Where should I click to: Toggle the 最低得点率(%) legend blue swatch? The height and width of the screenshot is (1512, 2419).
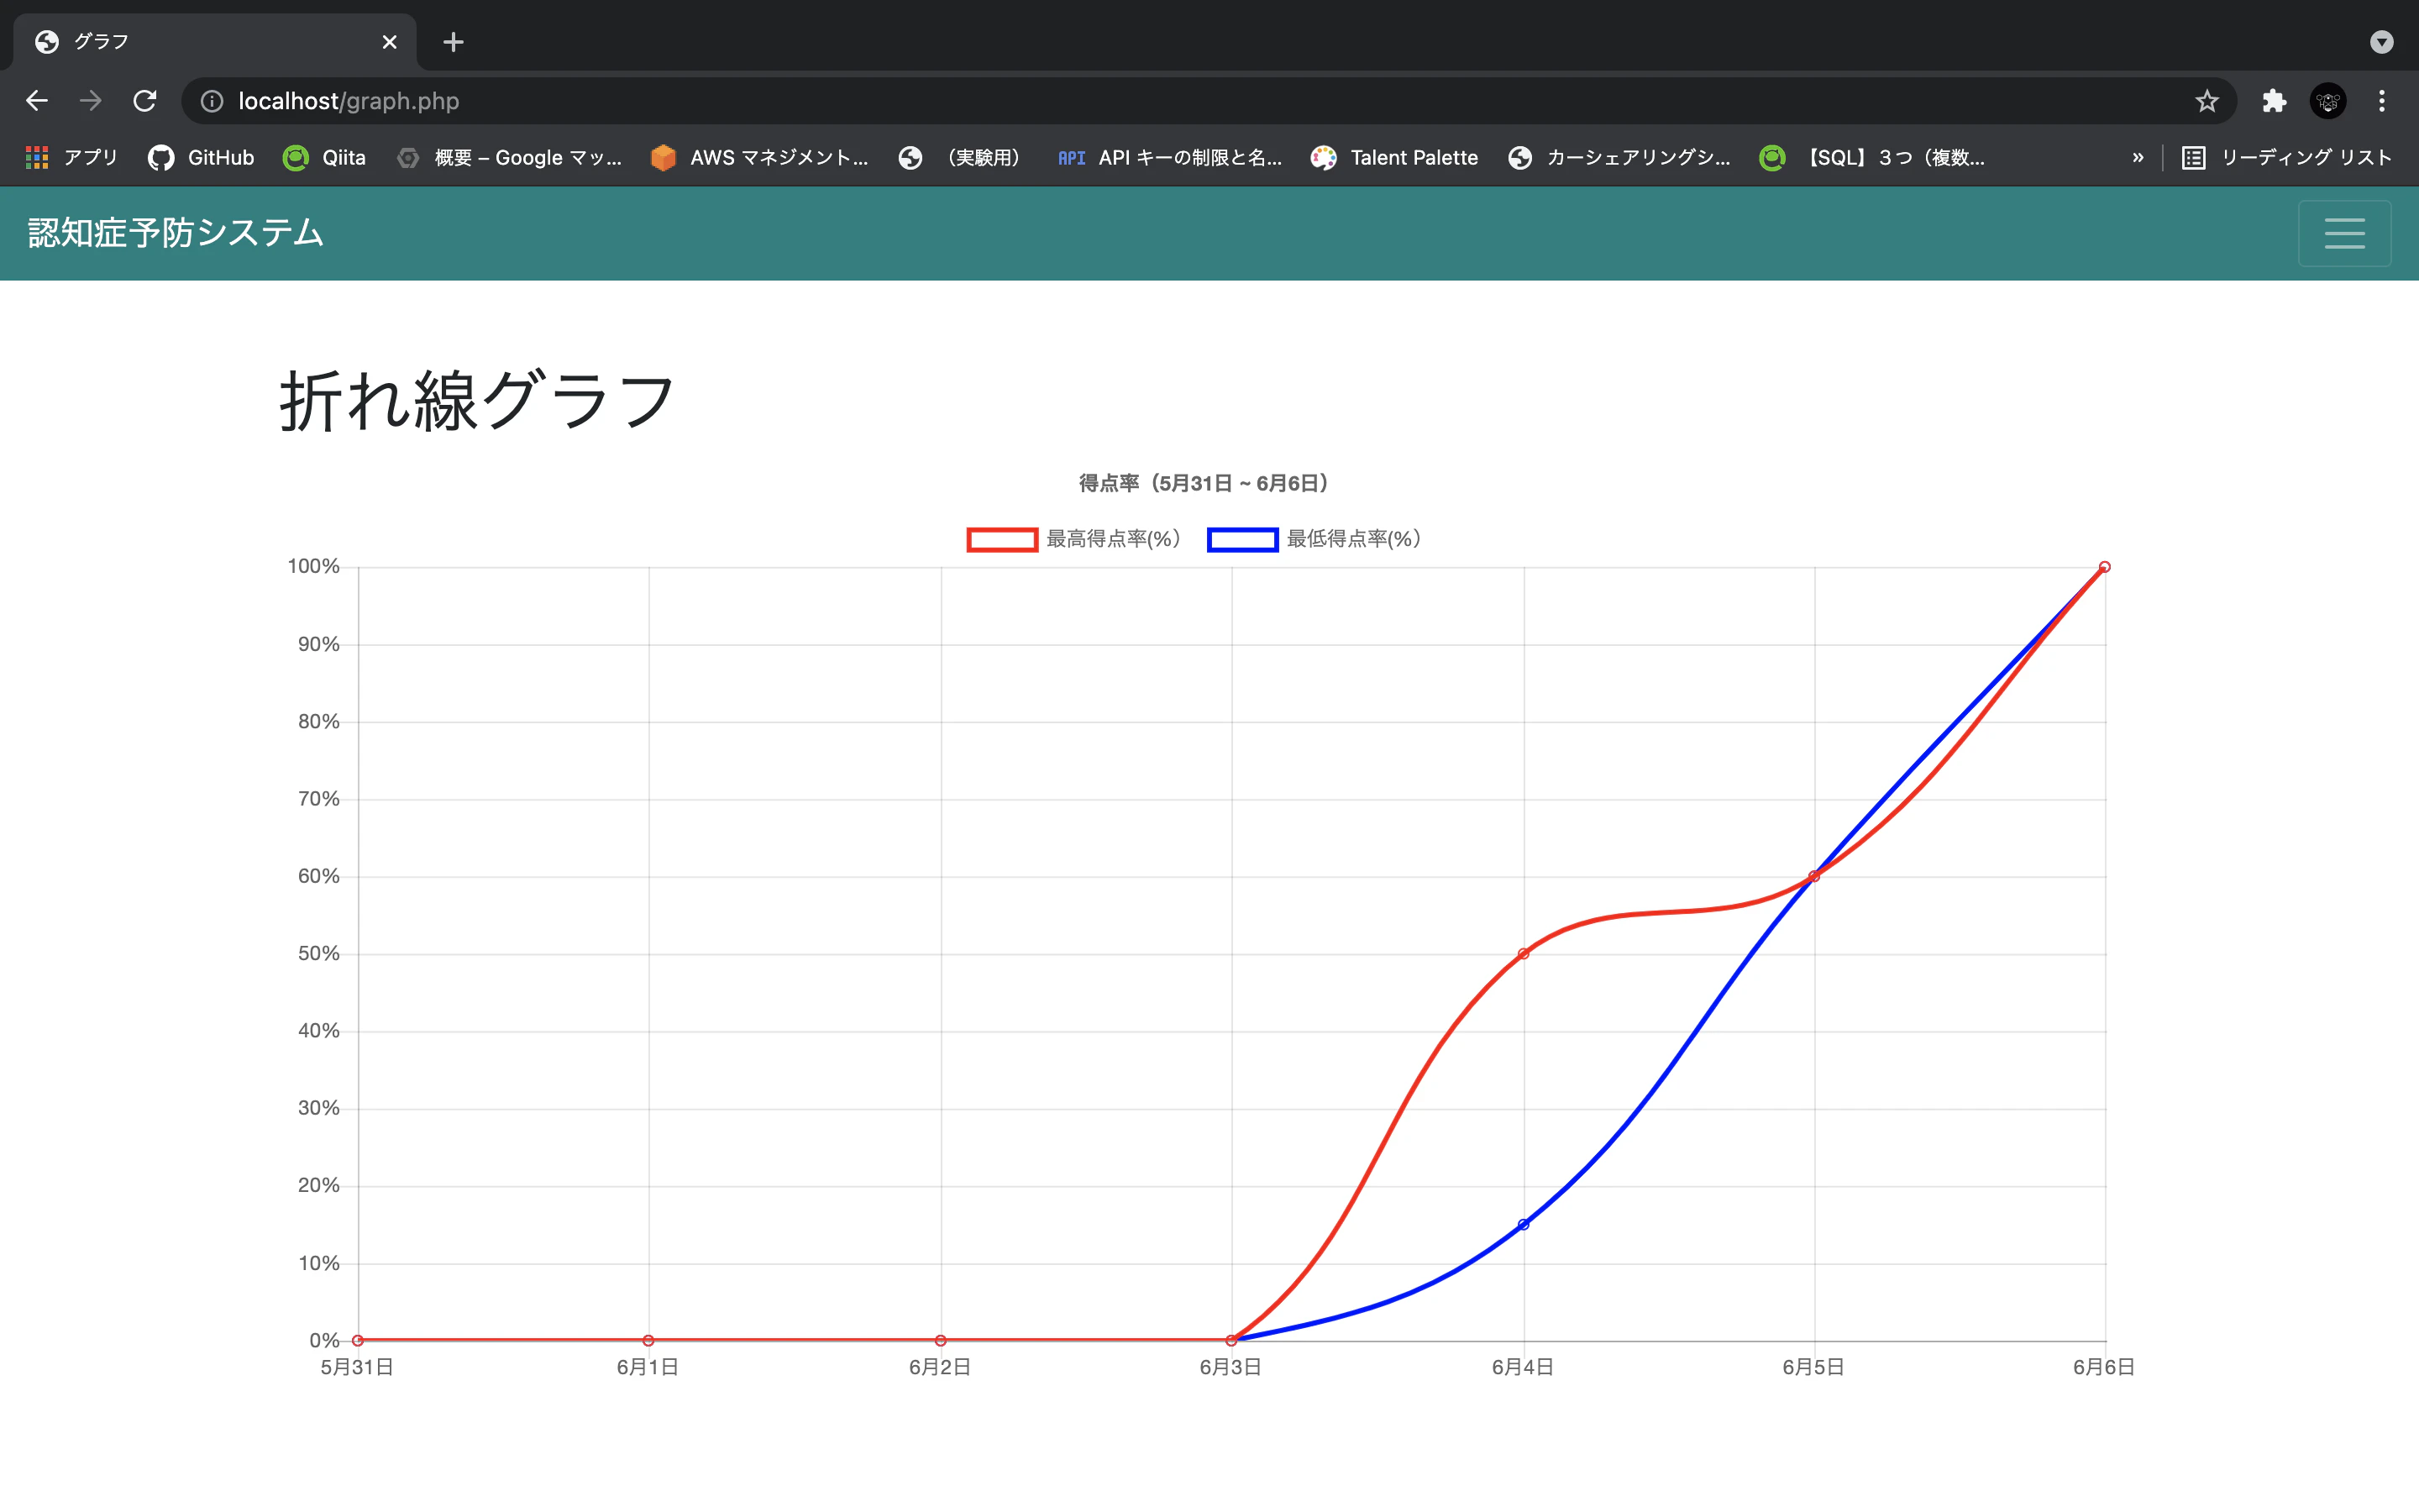click(x=1242, y=540)
